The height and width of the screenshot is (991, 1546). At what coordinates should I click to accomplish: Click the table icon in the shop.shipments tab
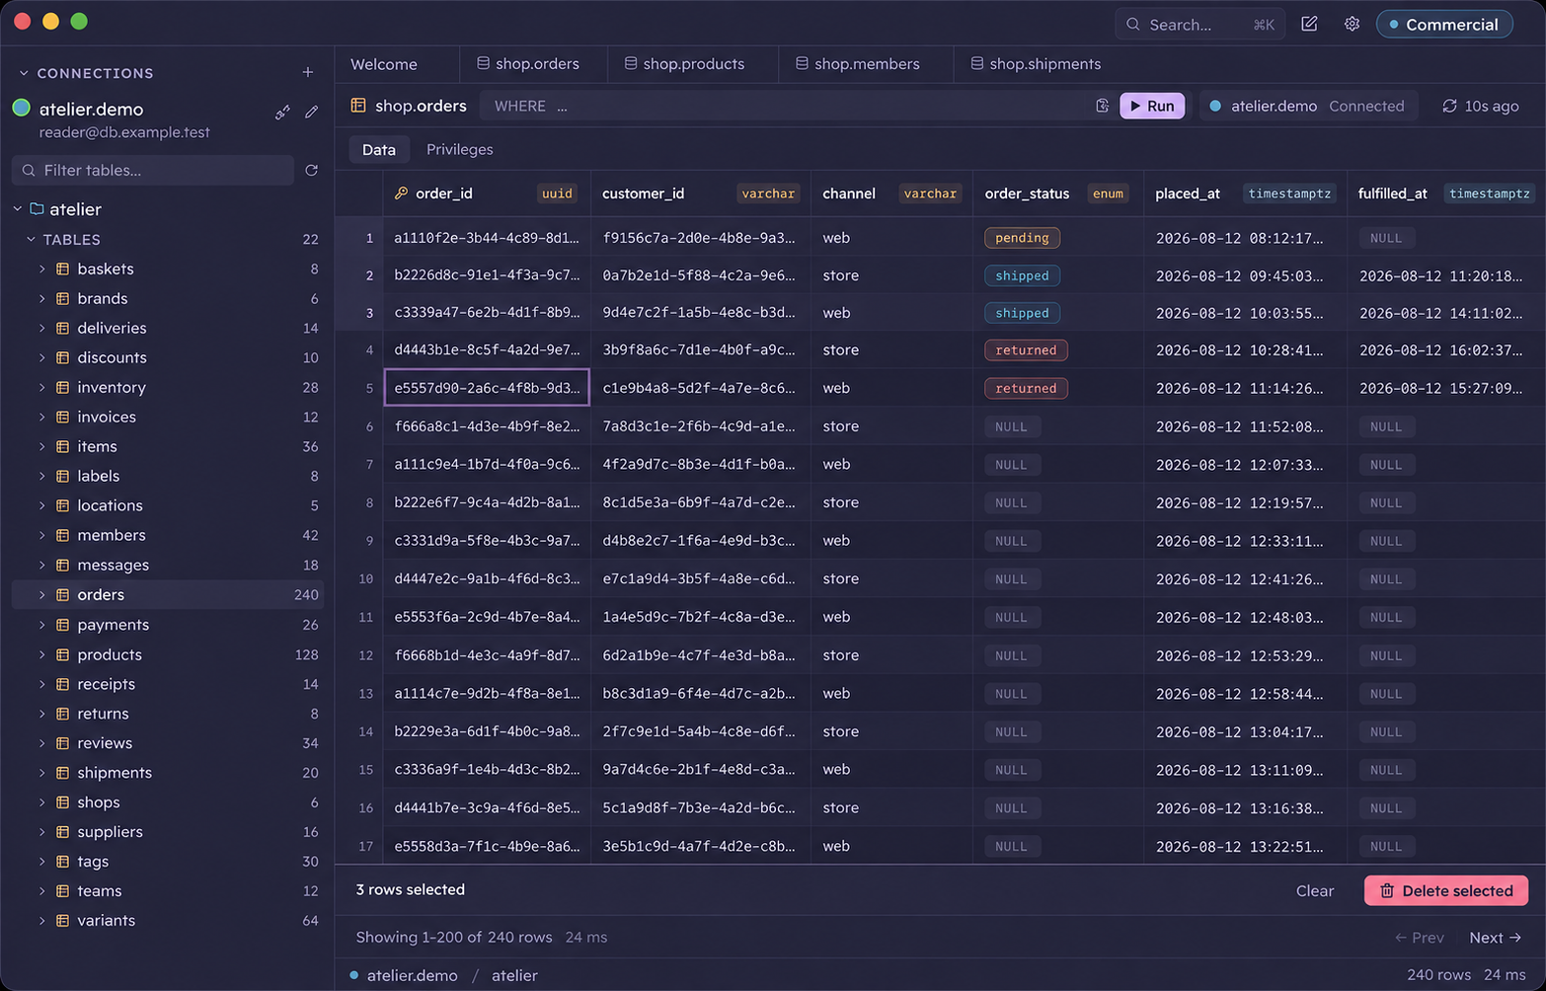[x=976, y=63]
